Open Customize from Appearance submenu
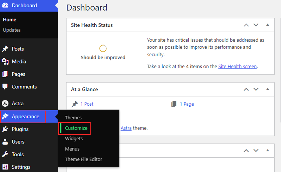This screenshot has width=281, height=172. coord(76,128)
